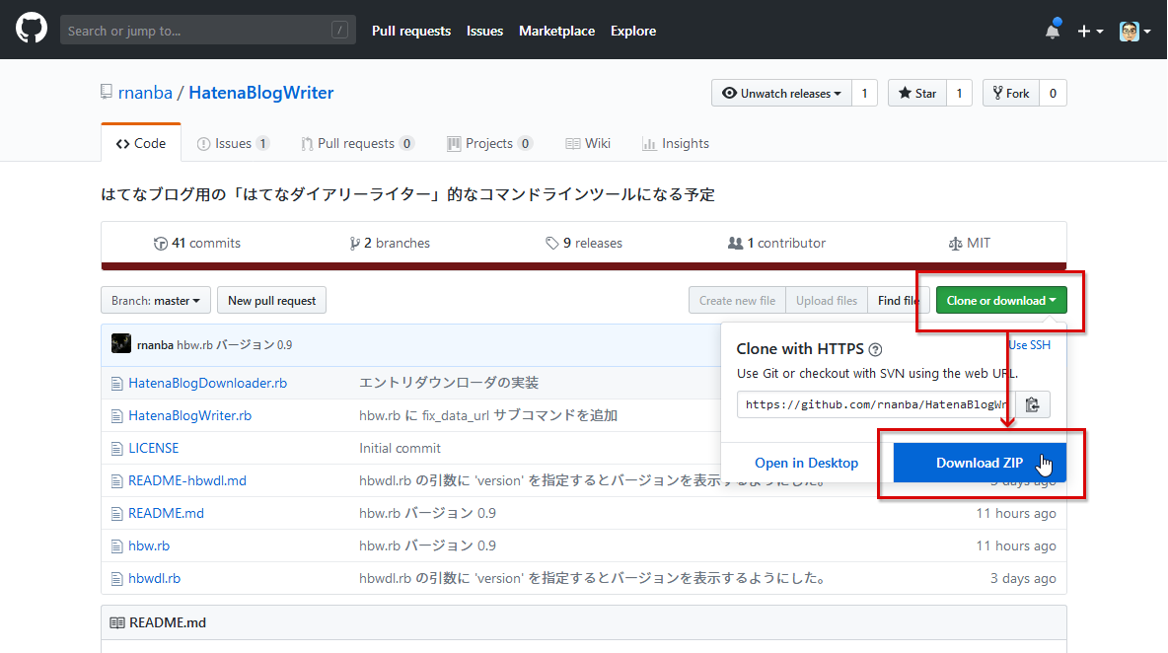This screenshot has width=1168, height=653.
Task: Switch clone method with Use SSH
Action: pyautogui.click(x=1030, y=344)
